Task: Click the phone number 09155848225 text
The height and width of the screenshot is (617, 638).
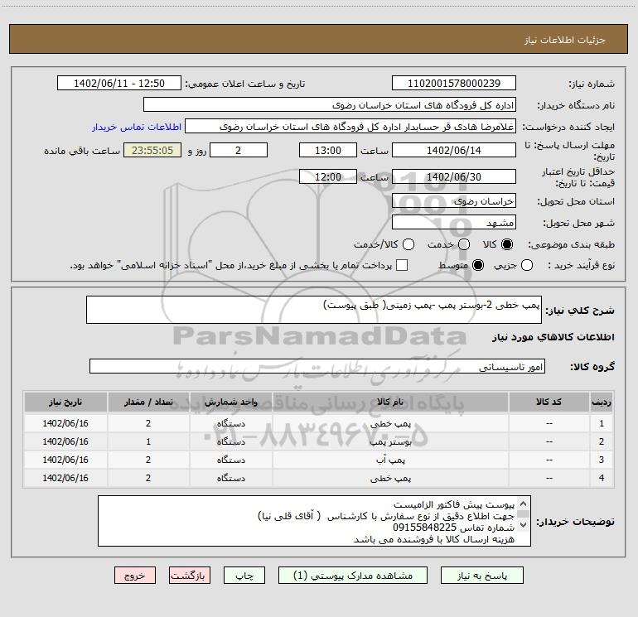Action: 424,528
